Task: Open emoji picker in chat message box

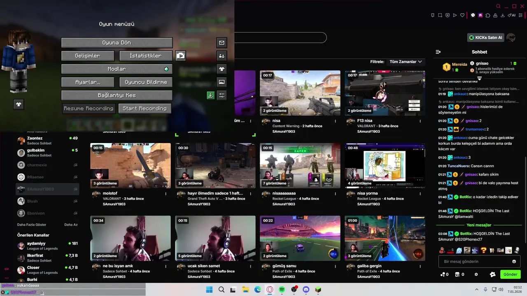Action: tap(514, 261)
